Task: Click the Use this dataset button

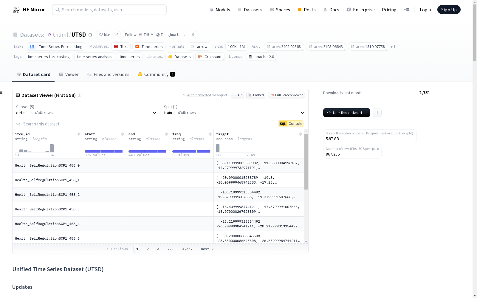Action: tap(347, 113)
